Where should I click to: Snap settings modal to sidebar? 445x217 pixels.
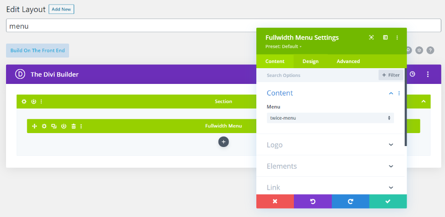[x=385, y=38]
